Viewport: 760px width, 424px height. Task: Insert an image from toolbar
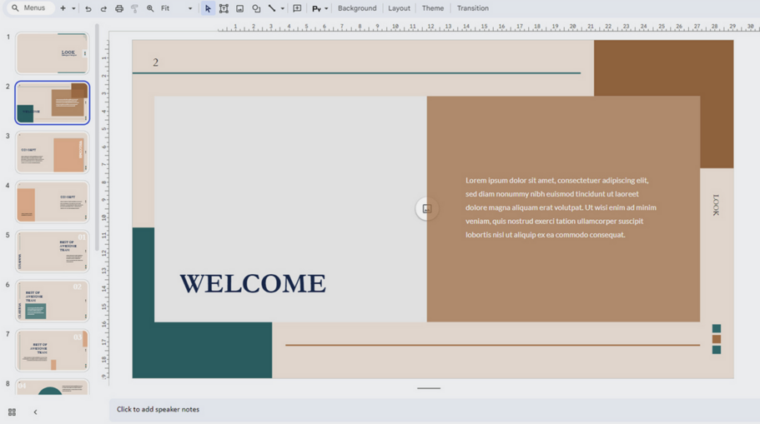click(239, 8)
